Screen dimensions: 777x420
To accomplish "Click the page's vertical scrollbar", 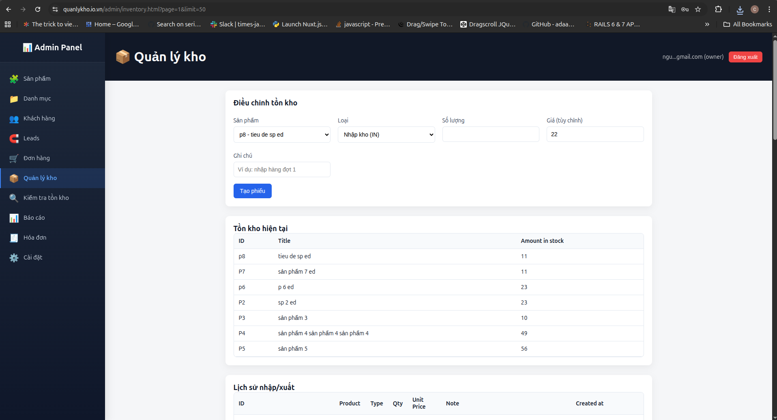I will pos(775,89).
